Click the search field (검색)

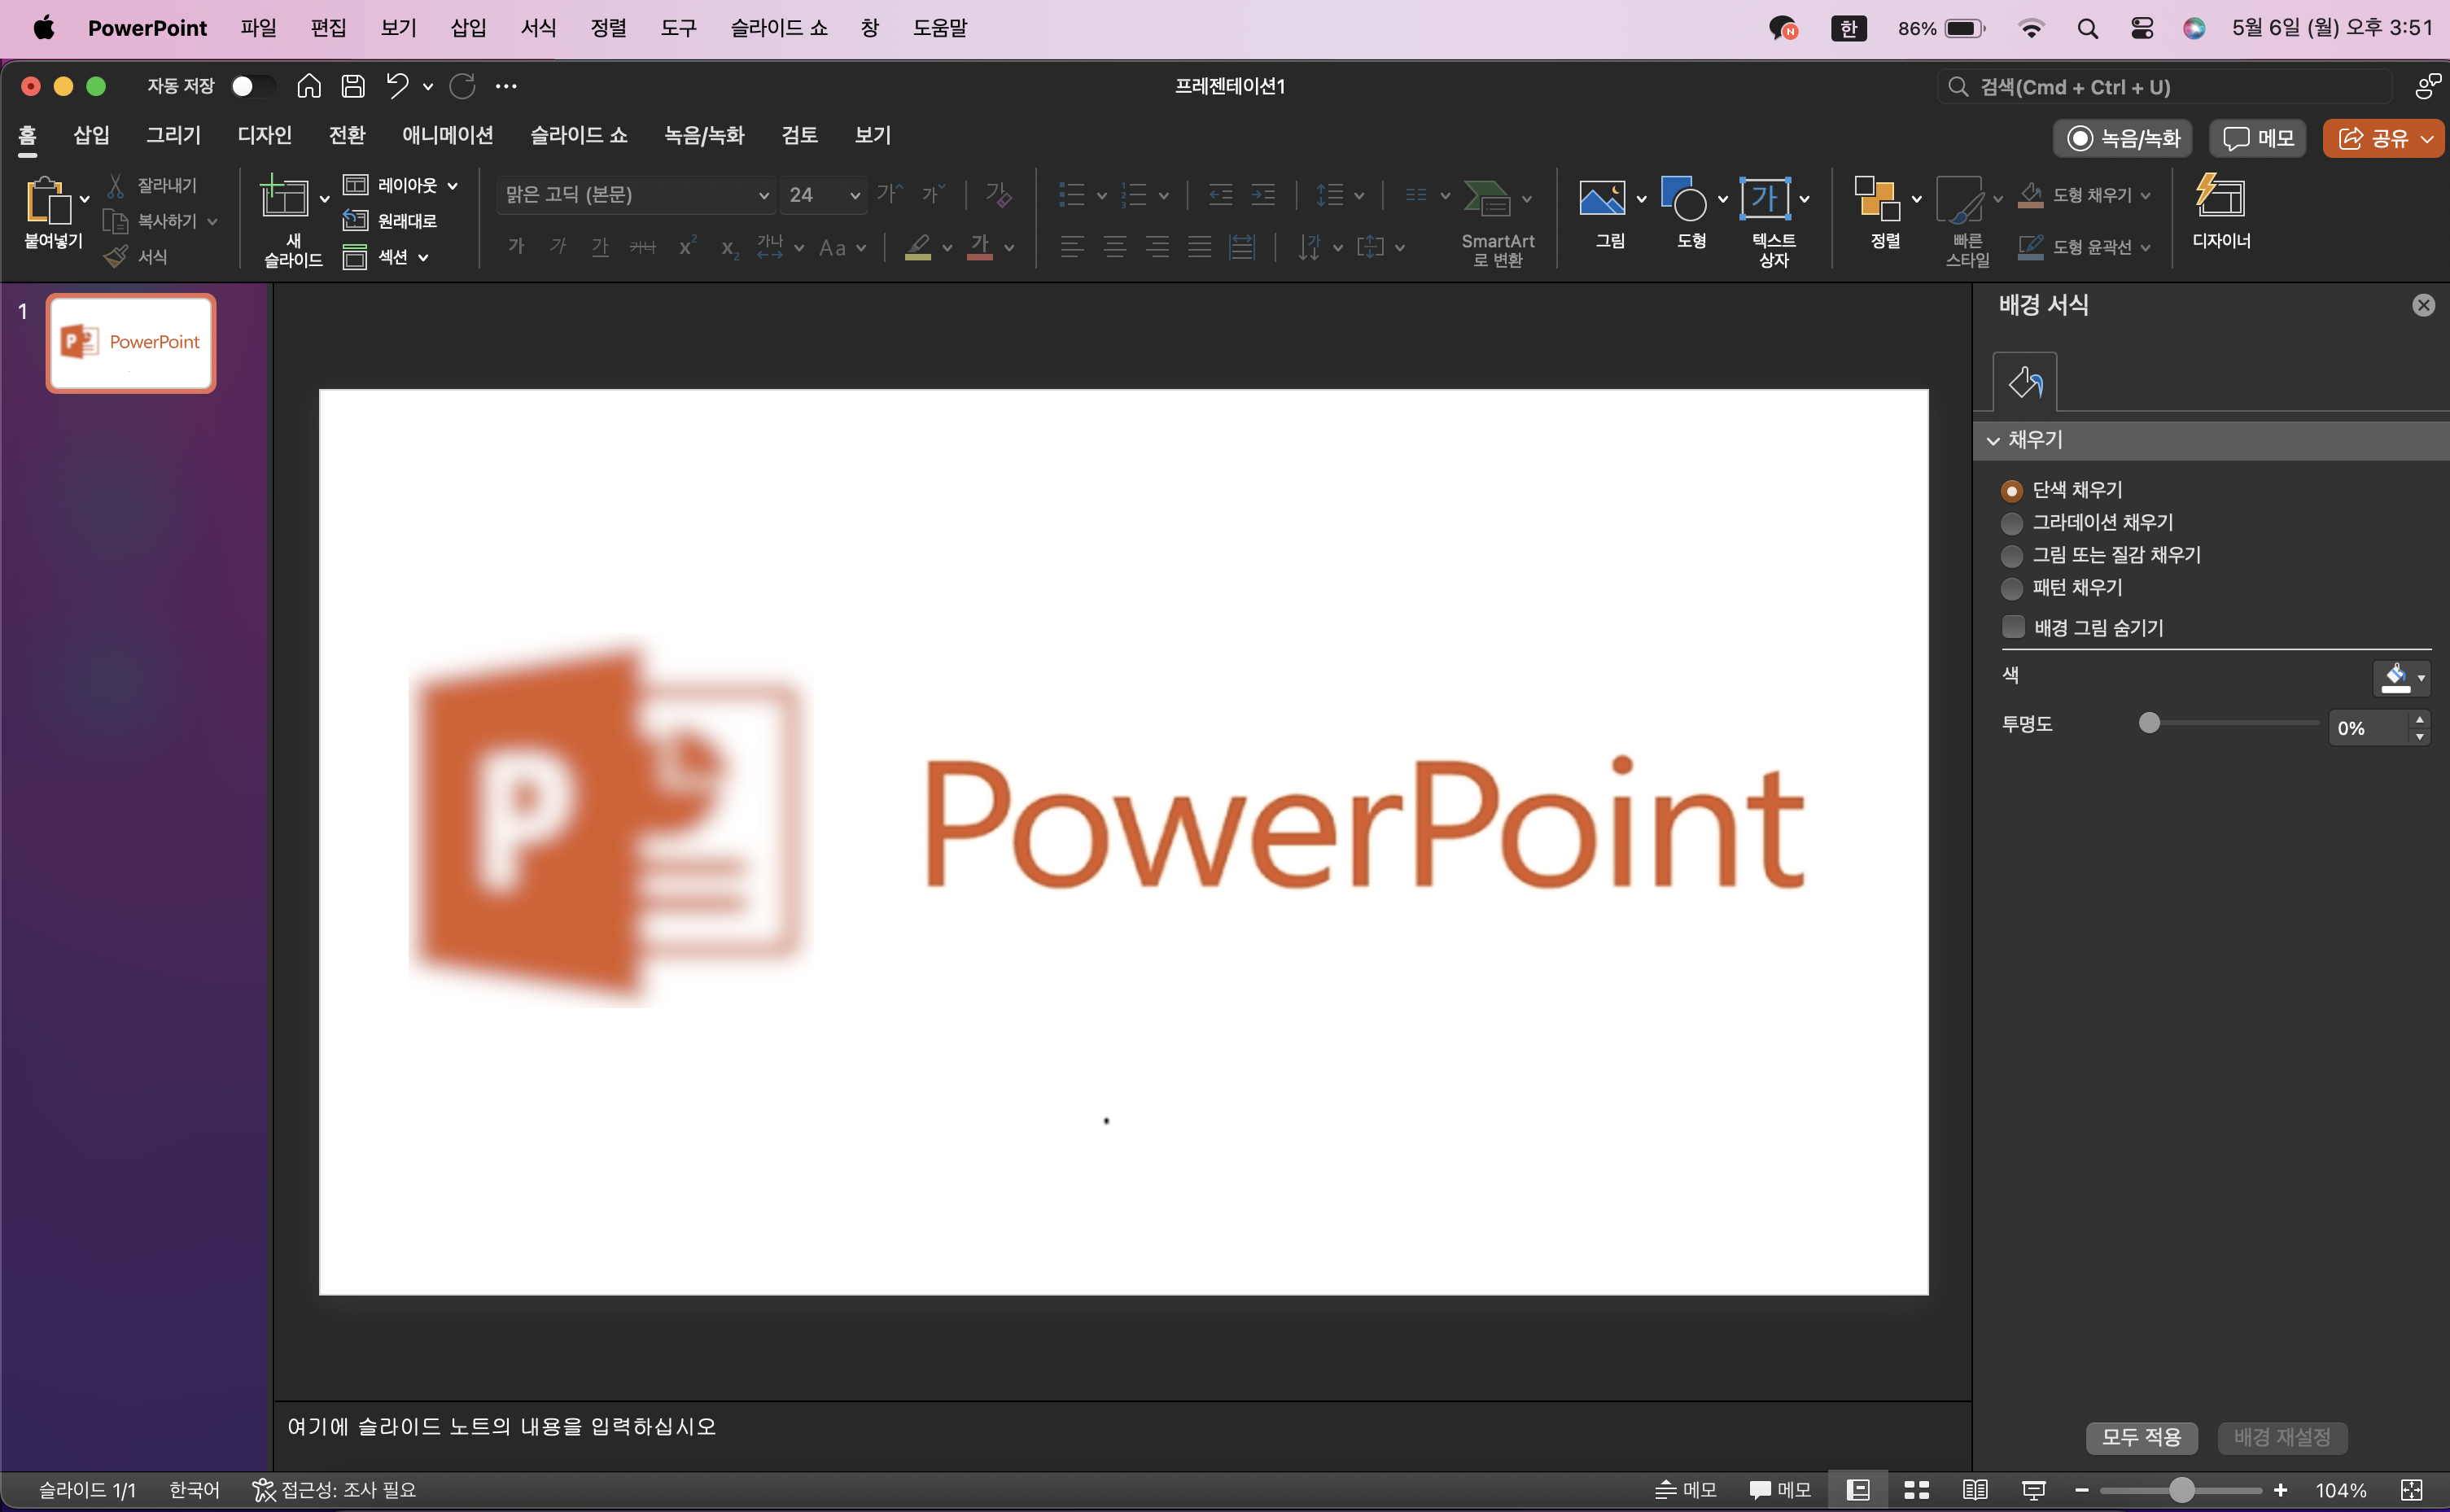(x=2164, y=87)
